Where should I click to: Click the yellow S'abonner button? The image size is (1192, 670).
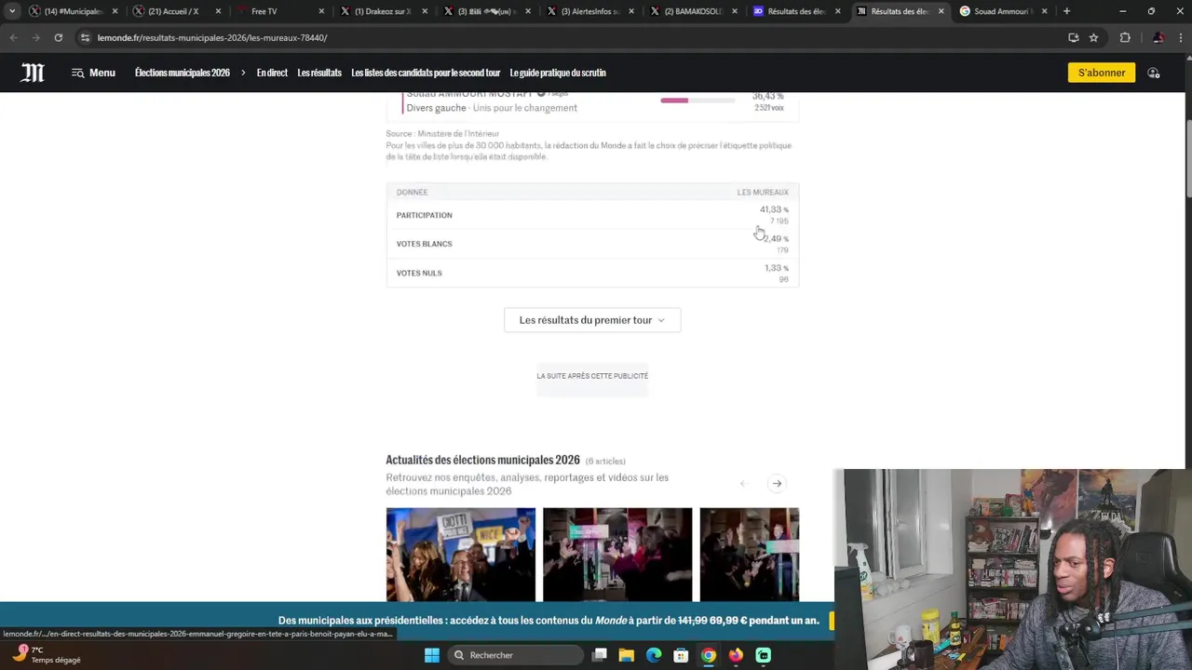1102,73
